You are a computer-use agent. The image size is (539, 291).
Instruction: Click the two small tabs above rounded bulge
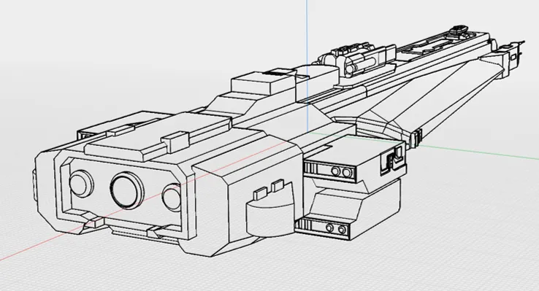(x=268, y=190)
